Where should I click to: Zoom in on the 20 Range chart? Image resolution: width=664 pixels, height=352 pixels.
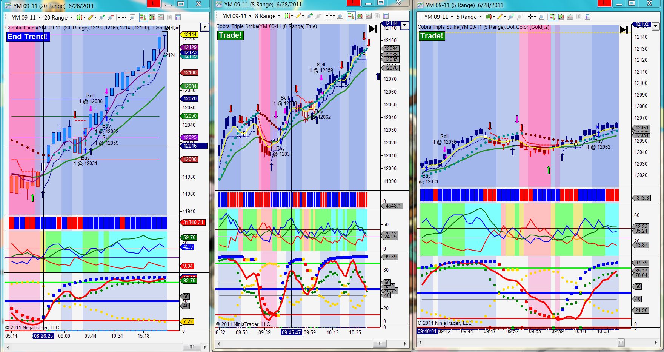[x=102, y=17]
